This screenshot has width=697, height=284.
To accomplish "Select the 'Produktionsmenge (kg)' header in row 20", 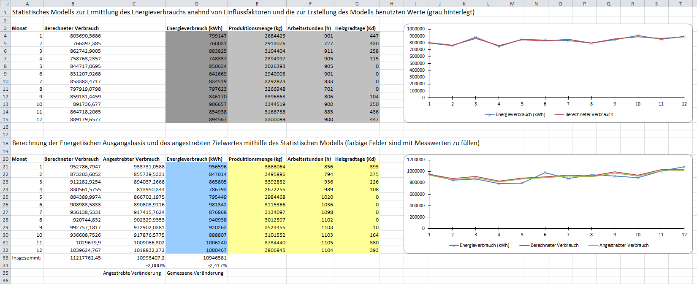I will click(x=256, y=159).
